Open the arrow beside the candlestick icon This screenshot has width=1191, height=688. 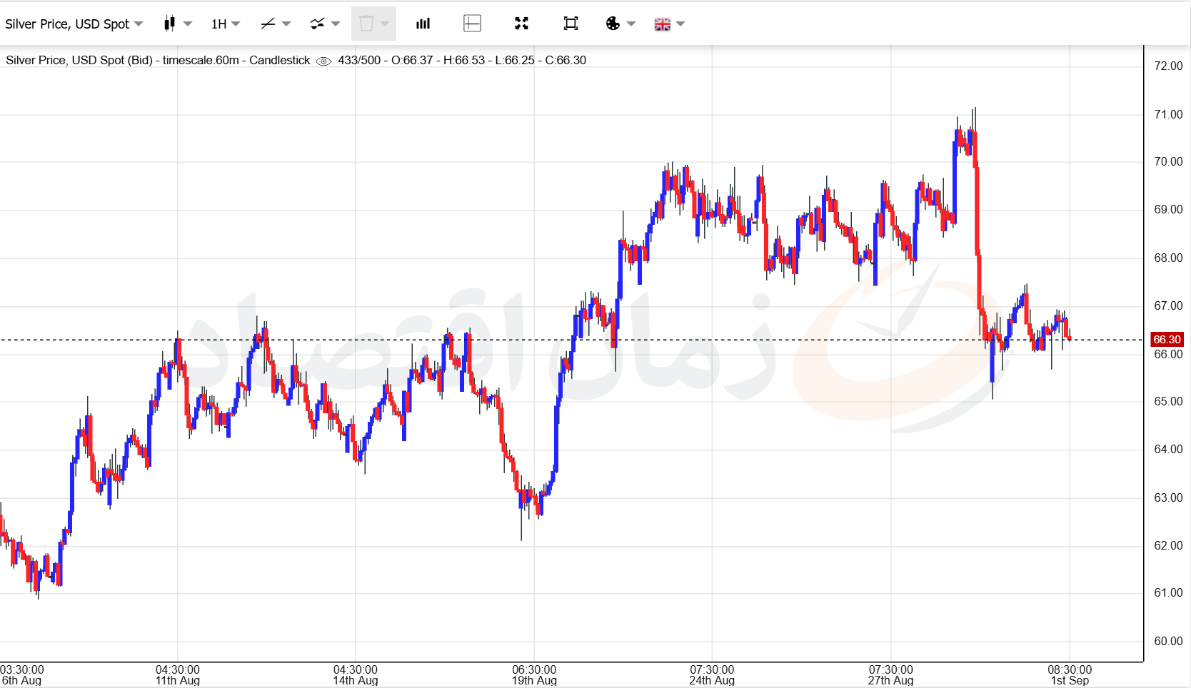[x=188, y=24]
